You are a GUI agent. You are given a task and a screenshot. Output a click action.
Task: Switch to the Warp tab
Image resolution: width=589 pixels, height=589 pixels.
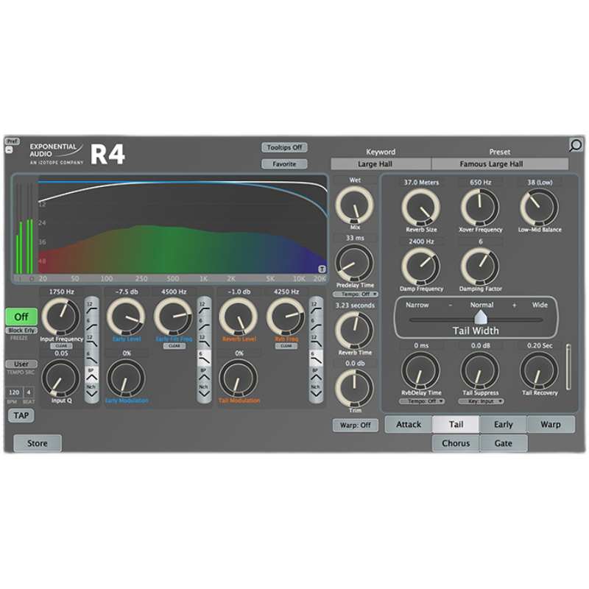[551, 425]
